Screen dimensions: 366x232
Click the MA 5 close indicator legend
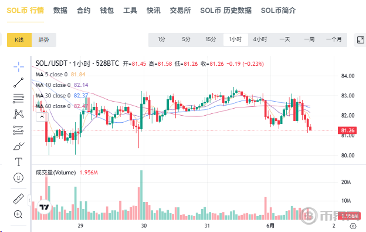pos(52,75)
